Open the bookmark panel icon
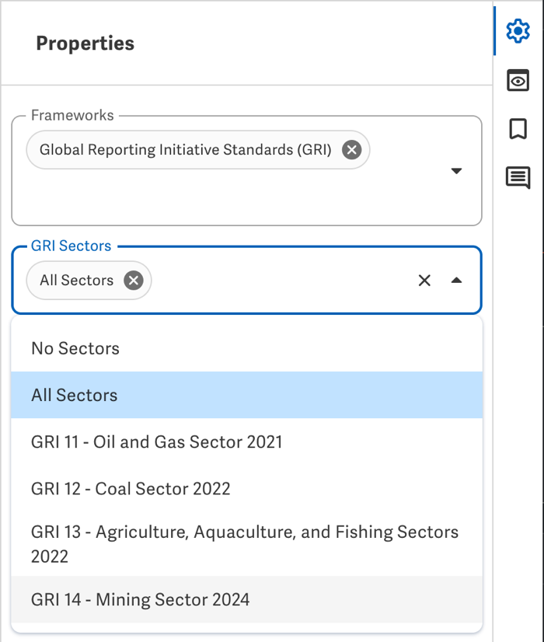The width and height of the screenshot is (544, 642). tap(518, 129)
